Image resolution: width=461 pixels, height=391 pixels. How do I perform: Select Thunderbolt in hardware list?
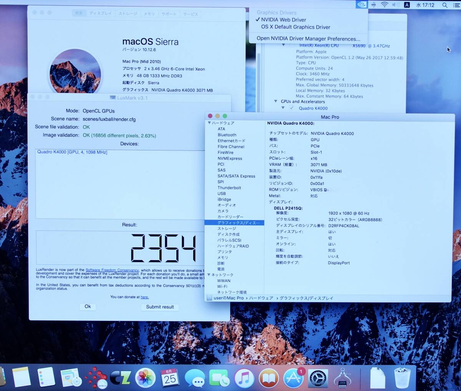click(x=229, y=188)
